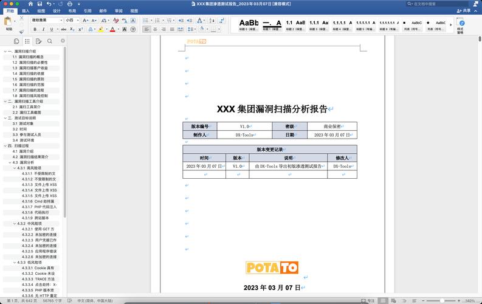Switch to the 引用 tab
The height and width of the screenshot is (304, 482).
[x=88, y=11]
